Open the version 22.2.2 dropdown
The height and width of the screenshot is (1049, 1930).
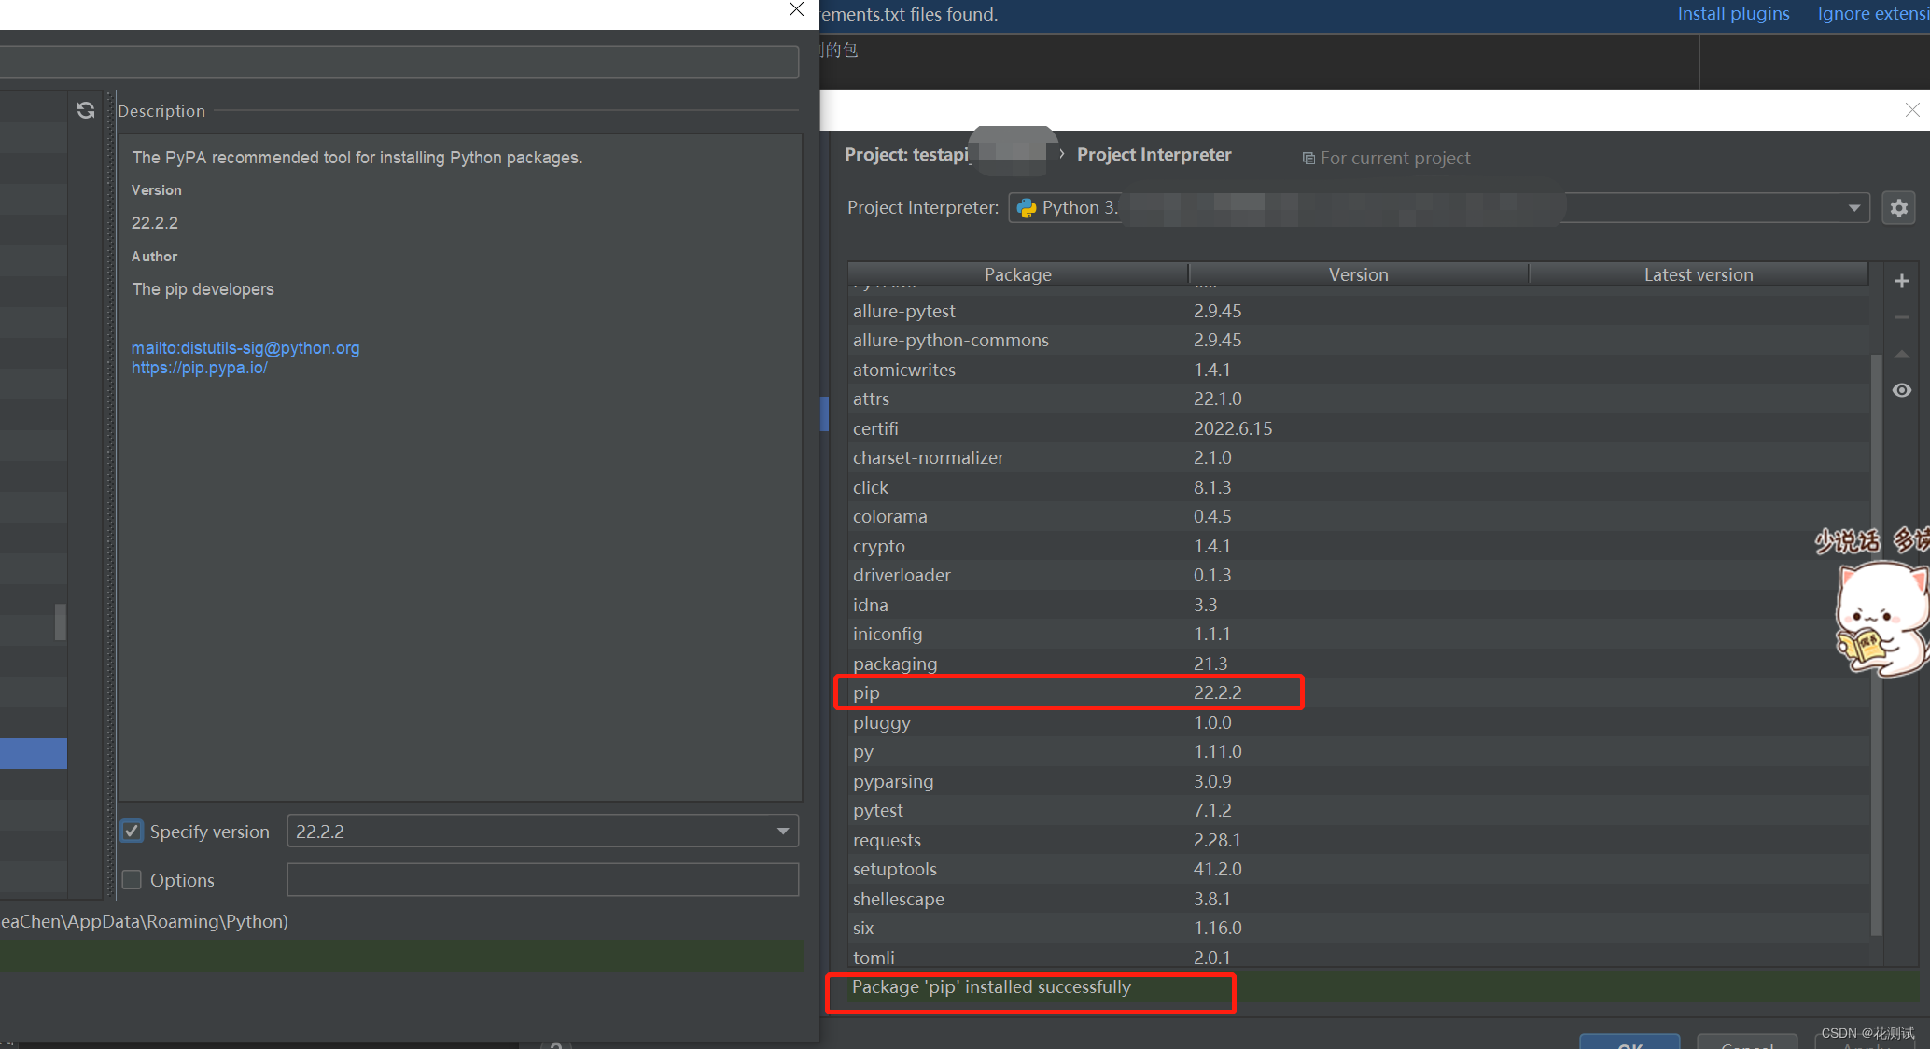542,831
